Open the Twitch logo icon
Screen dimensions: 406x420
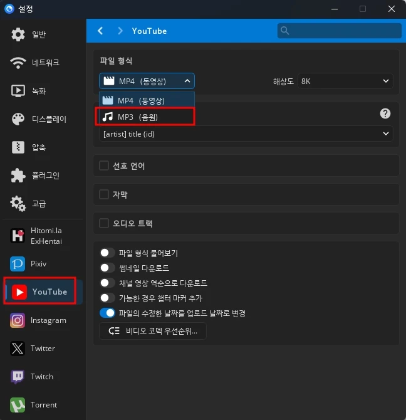18,377
